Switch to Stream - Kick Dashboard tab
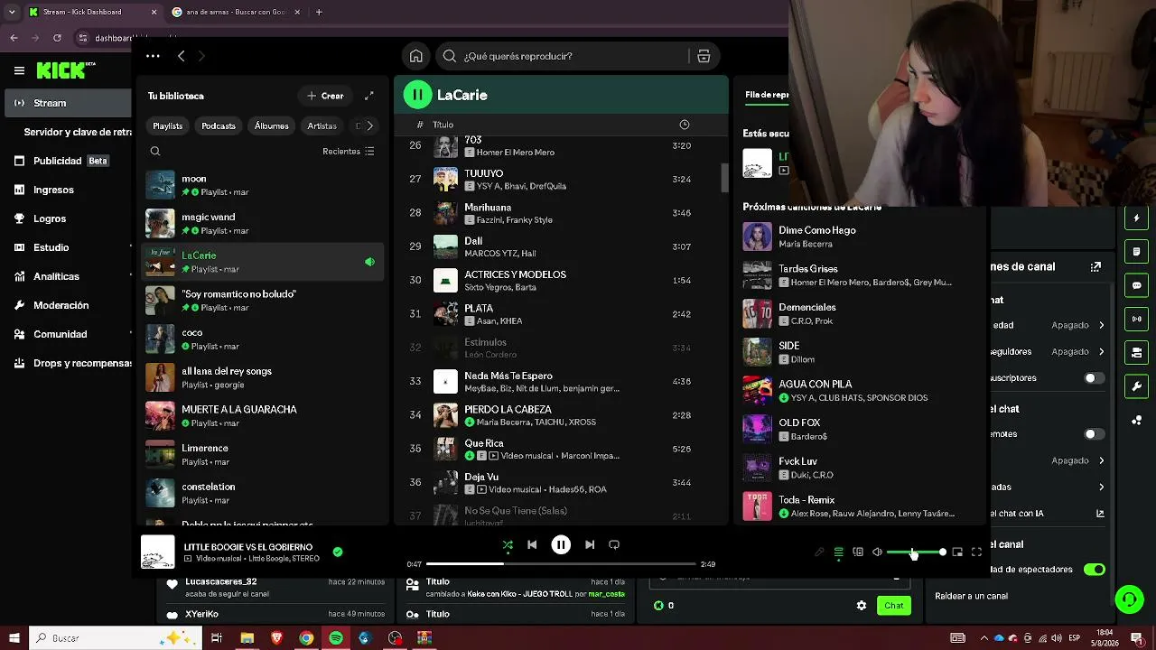The image size is (1156, 650). (x=91, y=12)
